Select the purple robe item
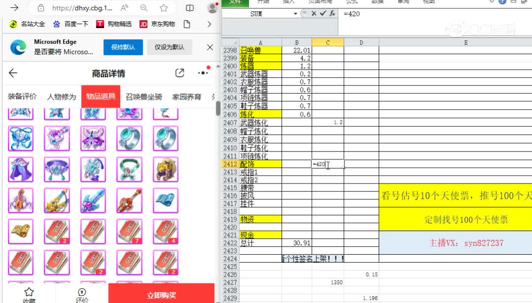The width and height of the screenshot is (532, 303). (x=21, y=170)
